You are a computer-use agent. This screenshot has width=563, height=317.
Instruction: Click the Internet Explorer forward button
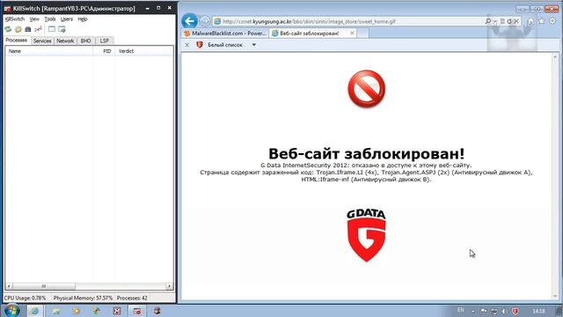(x=205, y=21)
